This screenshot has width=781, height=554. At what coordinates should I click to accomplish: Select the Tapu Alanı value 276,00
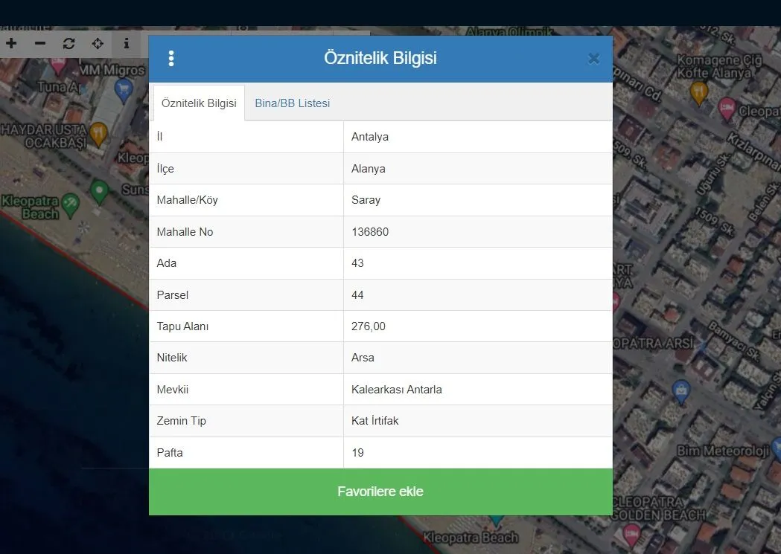click(x=369, y=326)
